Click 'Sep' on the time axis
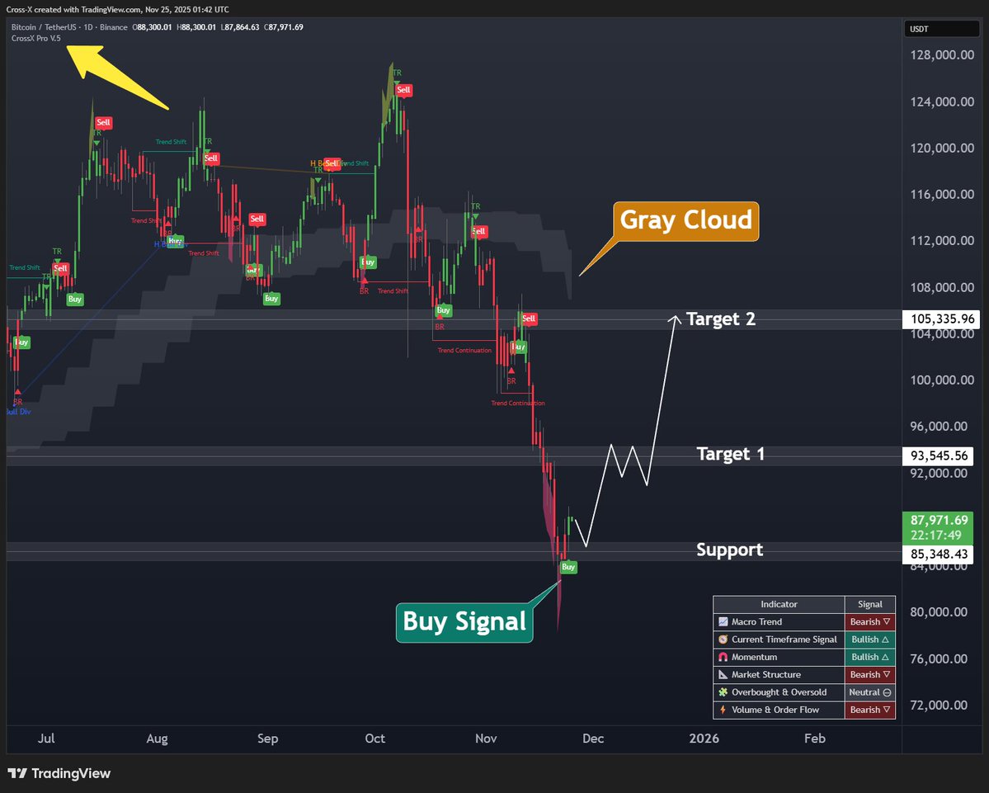 [268, 739]
